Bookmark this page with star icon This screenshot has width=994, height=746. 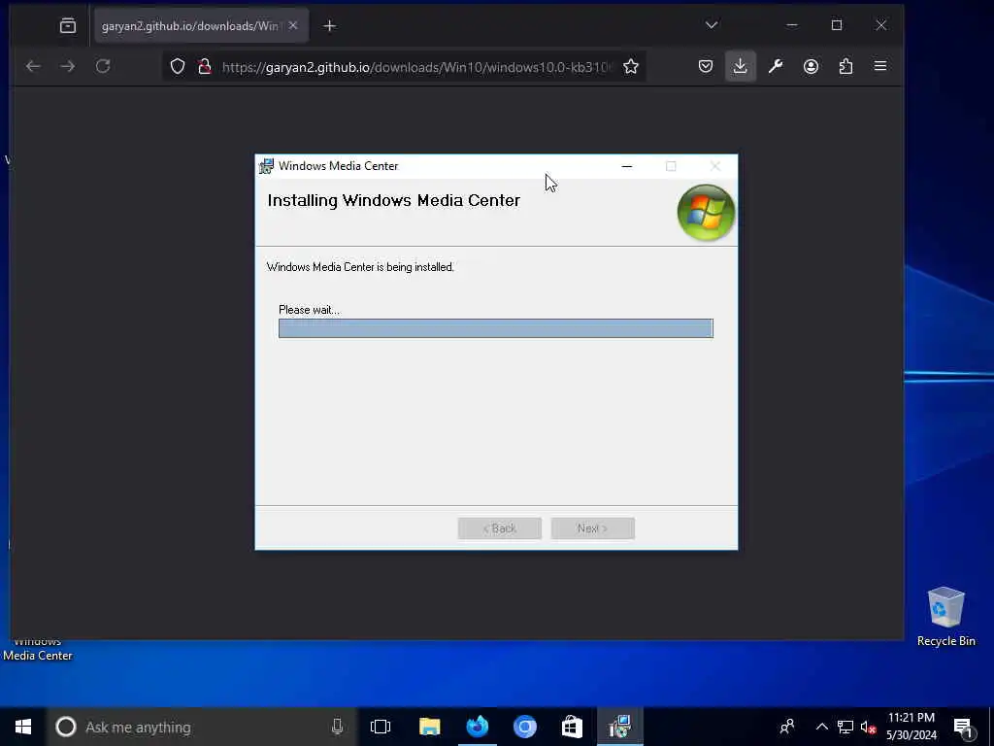pos(631,67)
